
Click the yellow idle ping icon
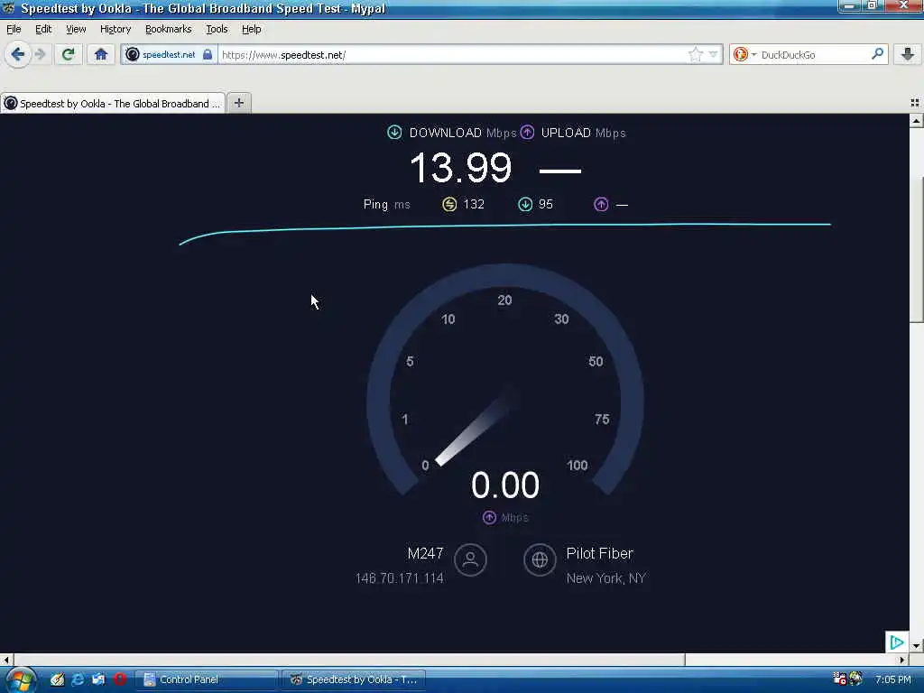[449, 205]
